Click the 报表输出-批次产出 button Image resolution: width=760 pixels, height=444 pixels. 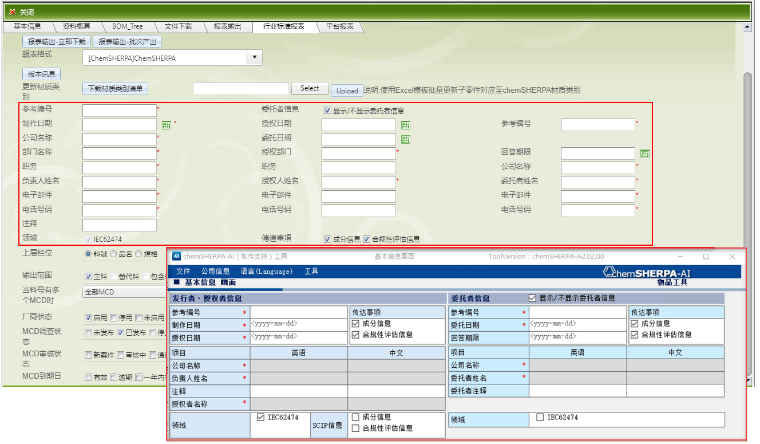click(127, 42)
